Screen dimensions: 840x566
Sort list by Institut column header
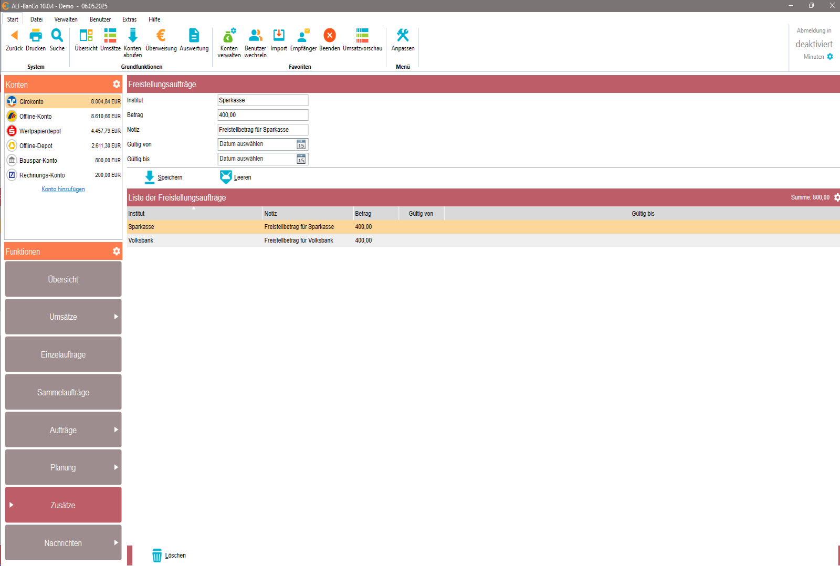[x=195, y=214]
